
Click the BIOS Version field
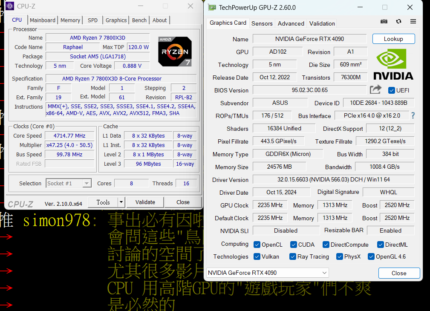coord(309,90)
